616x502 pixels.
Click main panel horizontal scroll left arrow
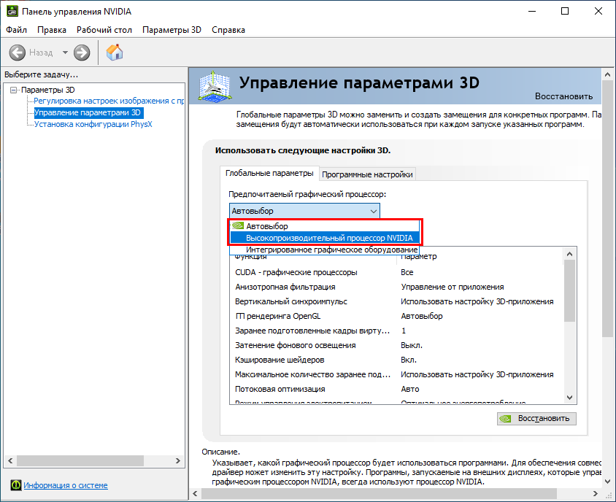coord(196,493)
